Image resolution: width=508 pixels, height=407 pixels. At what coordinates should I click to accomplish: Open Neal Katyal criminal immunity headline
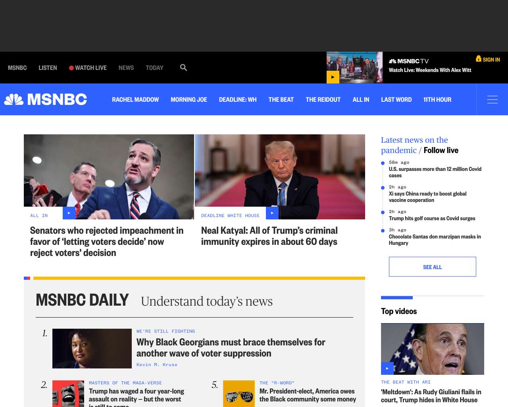coord(269,236)
